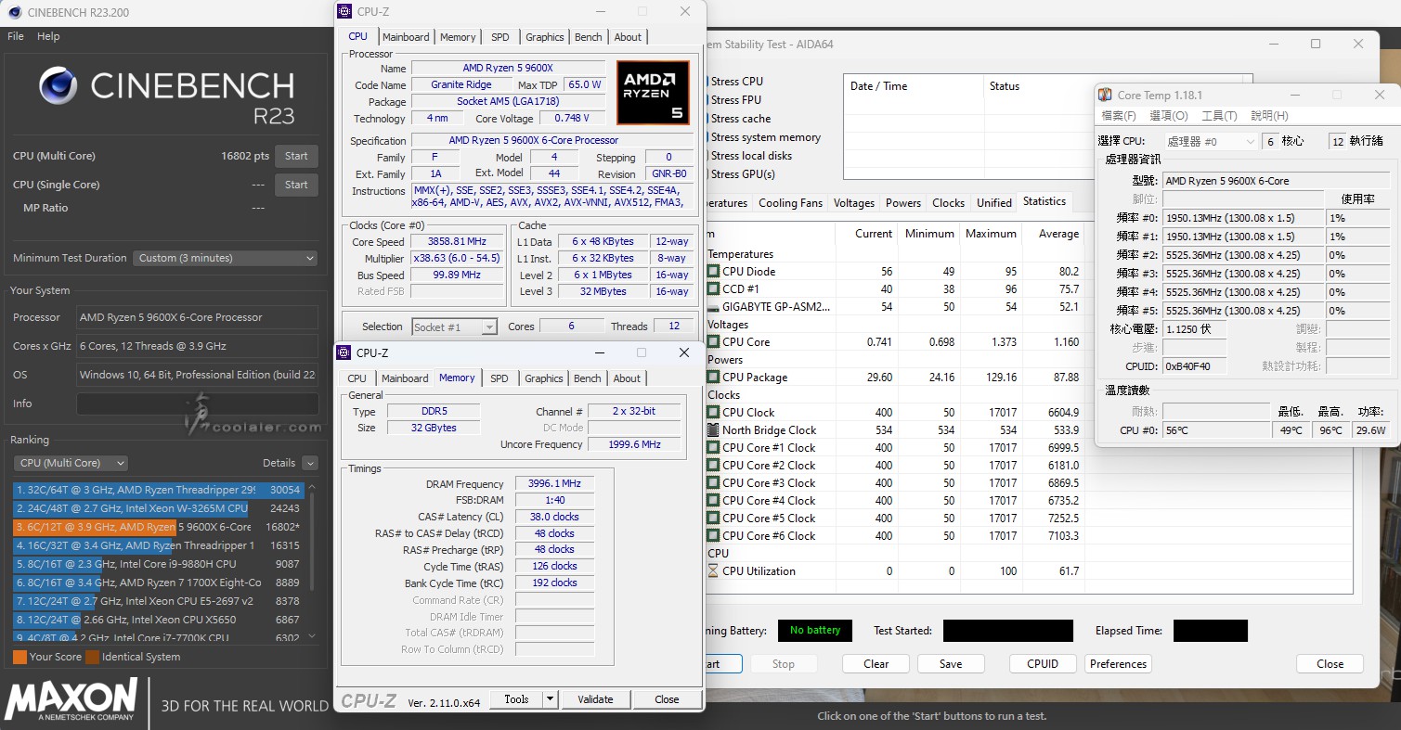Screen dimensions: 1401x730
Task: Open the Tools dropdown arrow in CPU-Z
Action: pyautogui.click(x=550, y=699)
